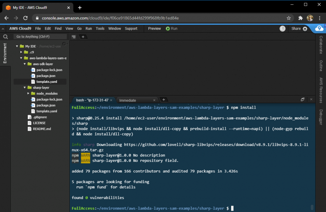This screenshot has width=326, height=212.
Task: Click the Run button
Action: coord(171,28)
